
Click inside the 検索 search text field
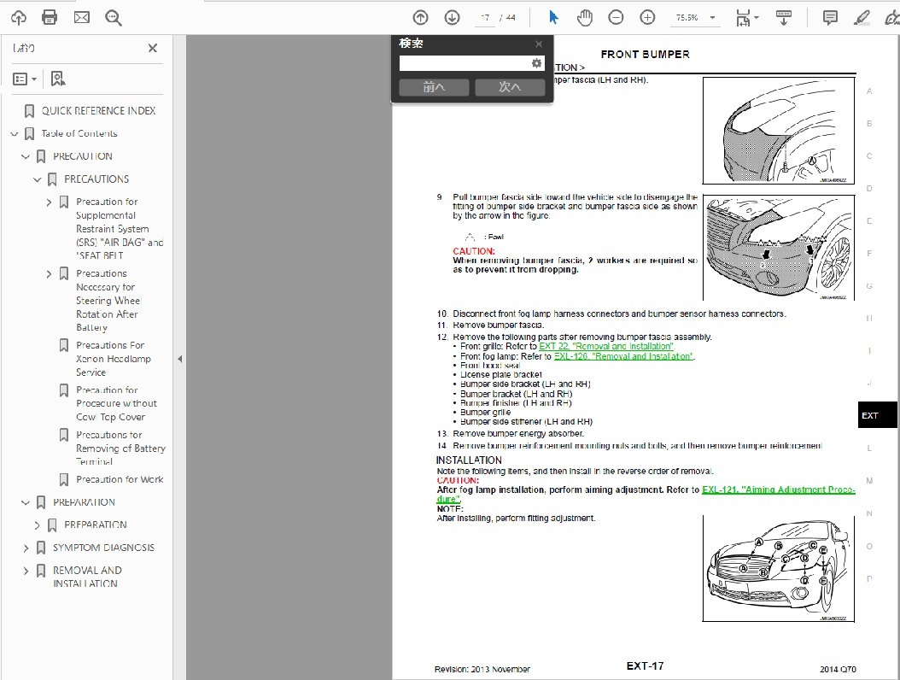click(465, 63)
